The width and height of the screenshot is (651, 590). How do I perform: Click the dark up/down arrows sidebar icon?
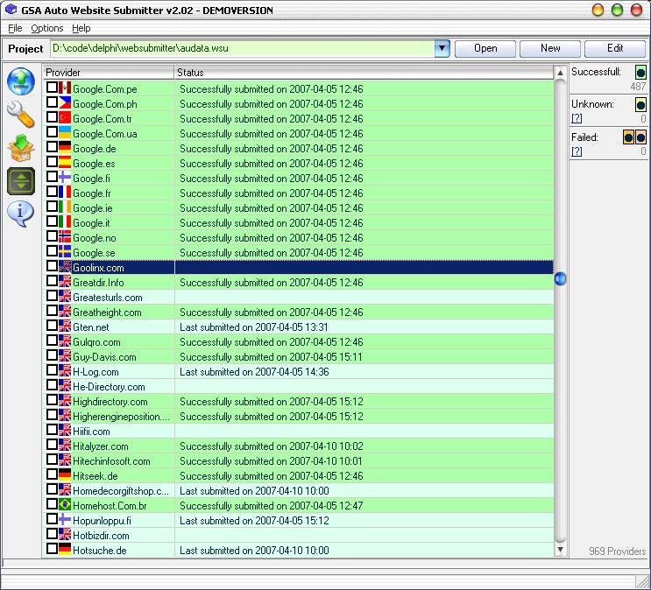coord(20,180)
